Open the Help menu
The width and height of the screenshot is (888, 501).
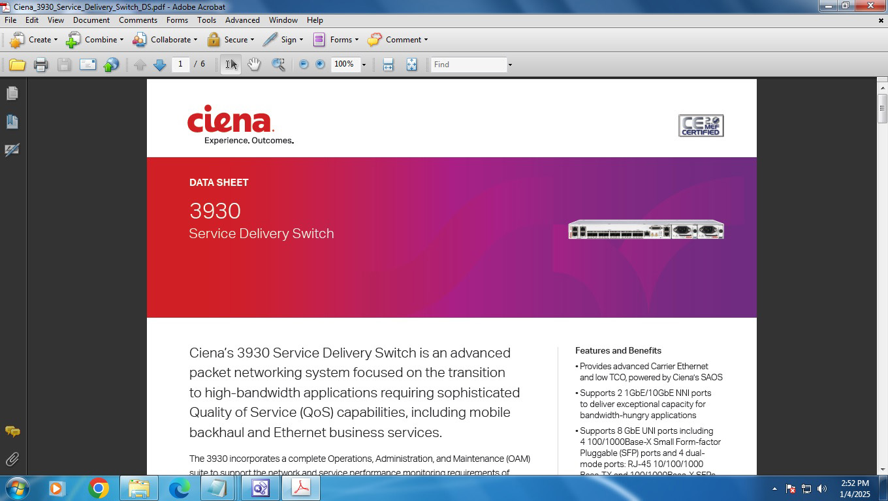(315, 20)
